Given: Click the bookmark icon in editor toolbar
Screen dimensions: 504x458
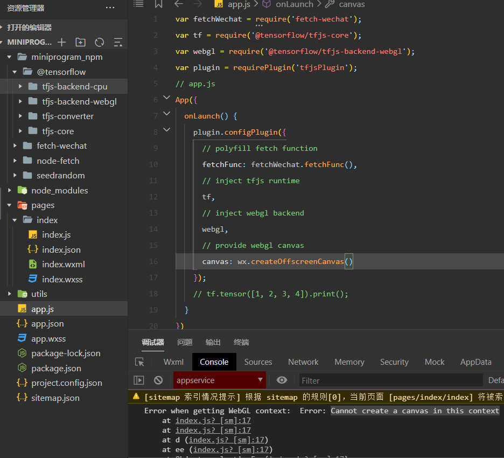Looking at the screenshot, I should [158, 4].
